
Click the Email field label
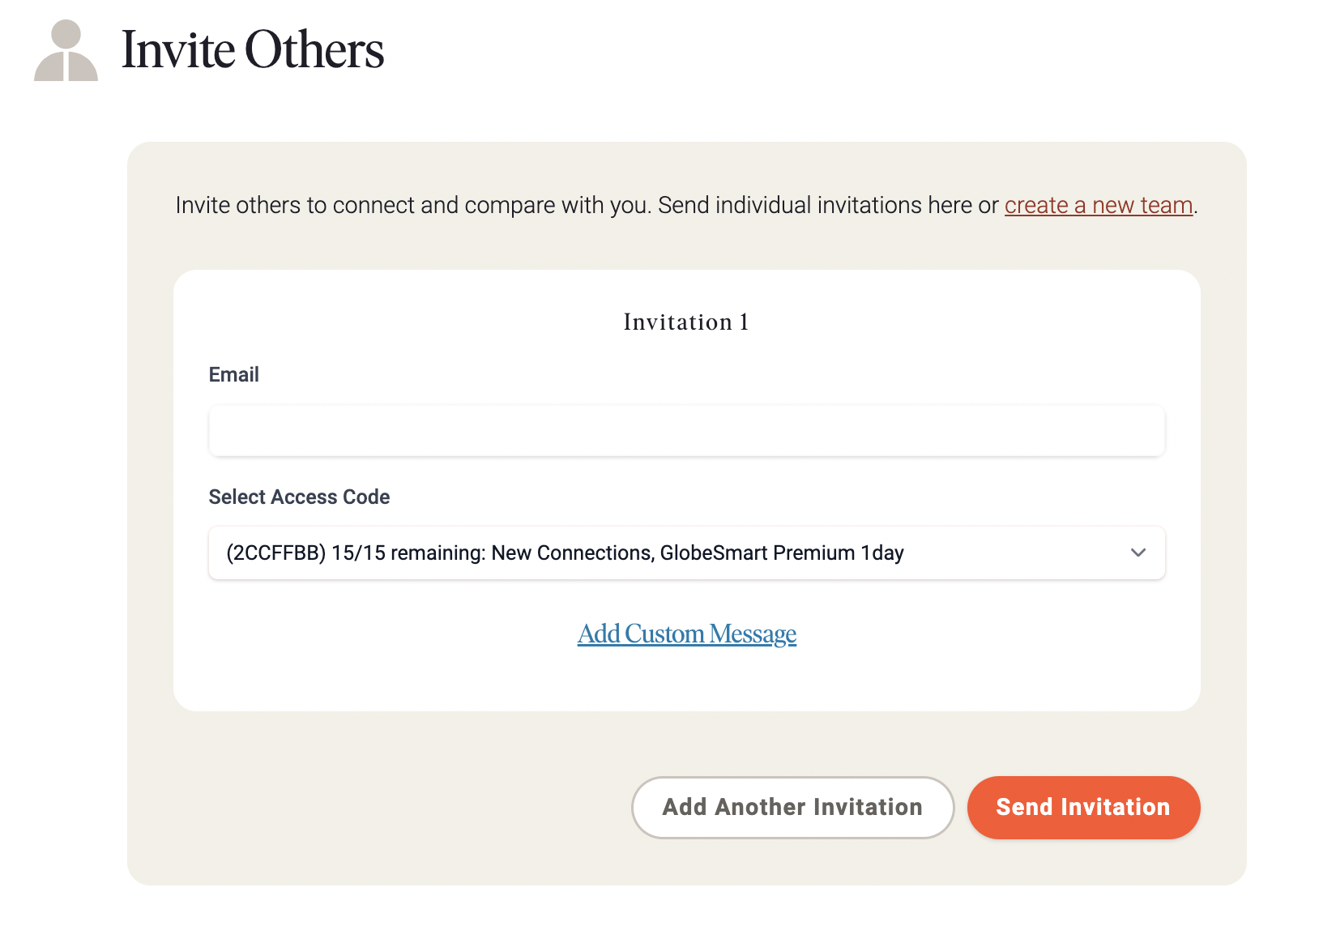[234, 374]
